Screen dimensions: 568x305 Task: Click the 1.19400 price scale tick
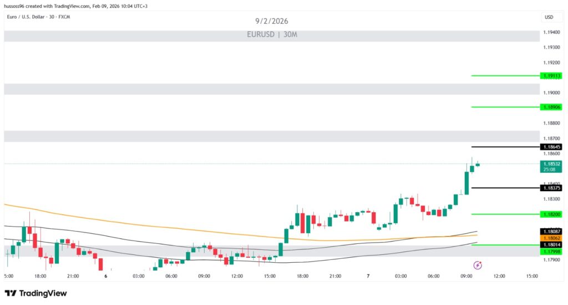point(552,33)
